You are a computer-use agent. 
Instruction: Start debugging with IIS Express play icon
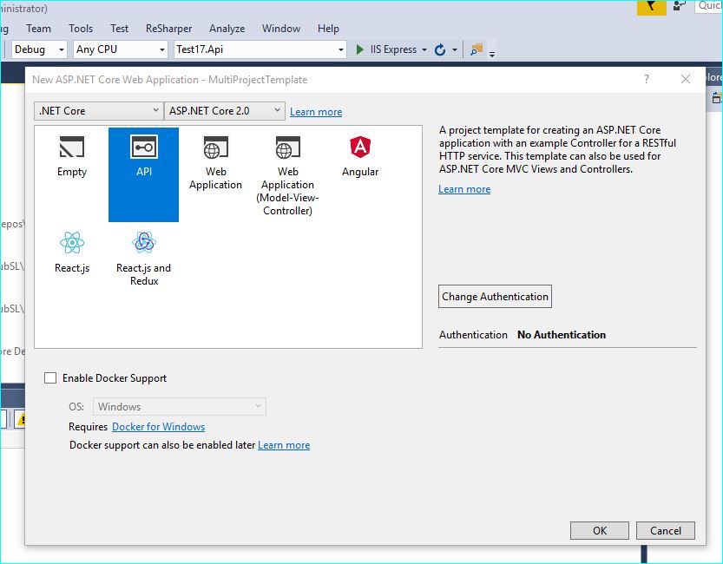coord(360,49)
